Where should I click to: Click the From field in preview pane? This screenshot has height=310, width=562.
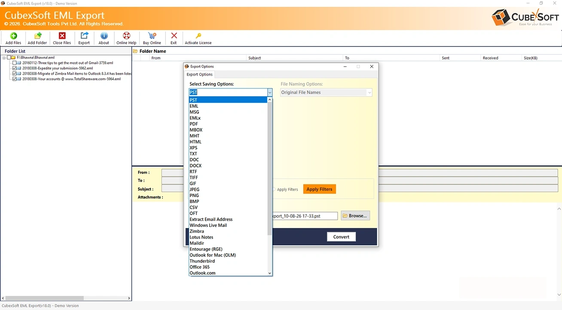pos(360,173)
